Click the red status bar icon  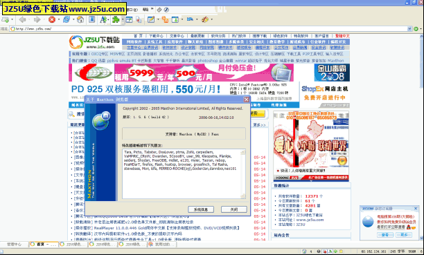click(x=325, y=252)
